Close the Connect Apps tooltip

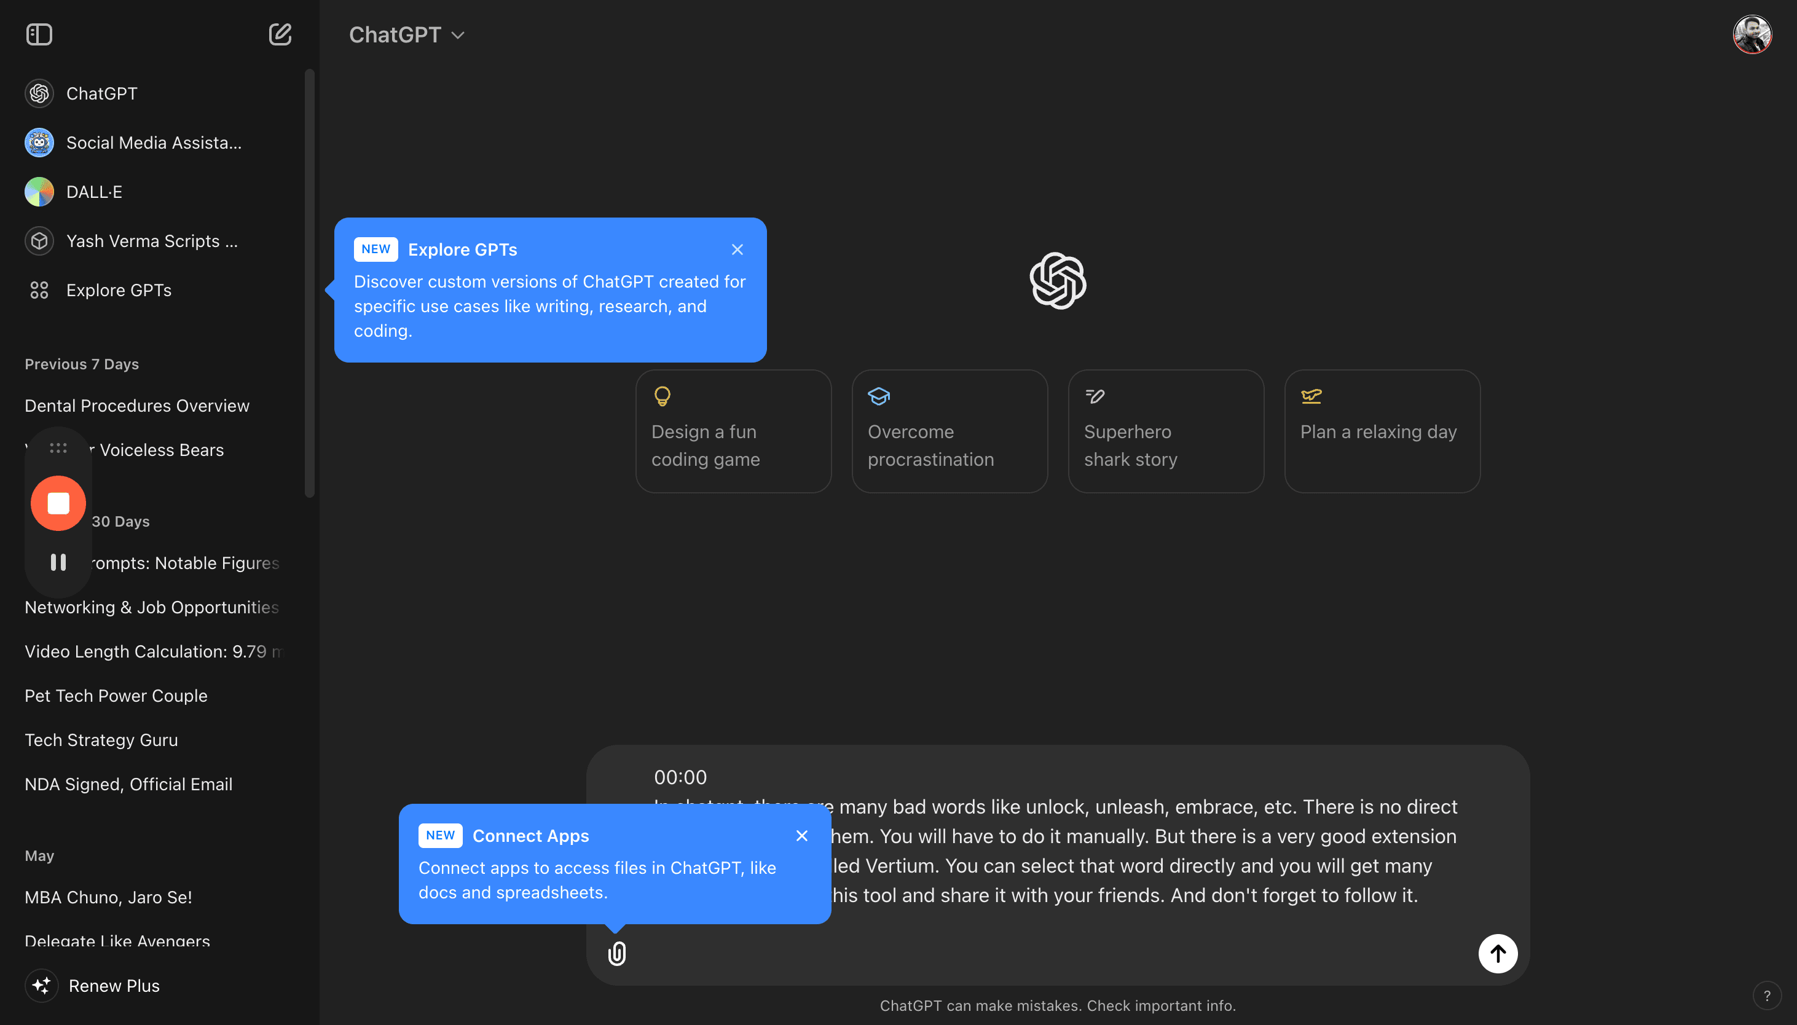click(802, 836)
